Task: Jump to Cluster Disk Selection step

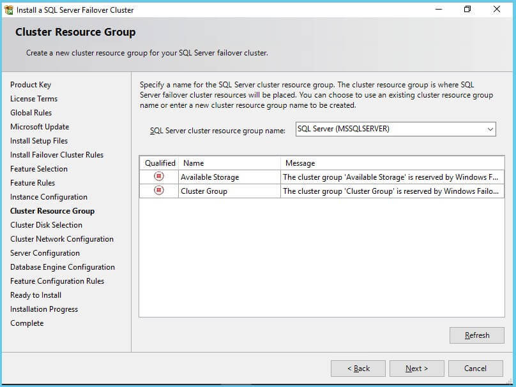Action: click(x=46, y=225)
